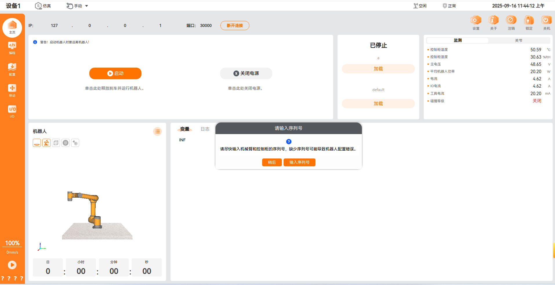Click the 输入序列号 button in dialog
The image size is (555, 285).
(x=299, y=162)
